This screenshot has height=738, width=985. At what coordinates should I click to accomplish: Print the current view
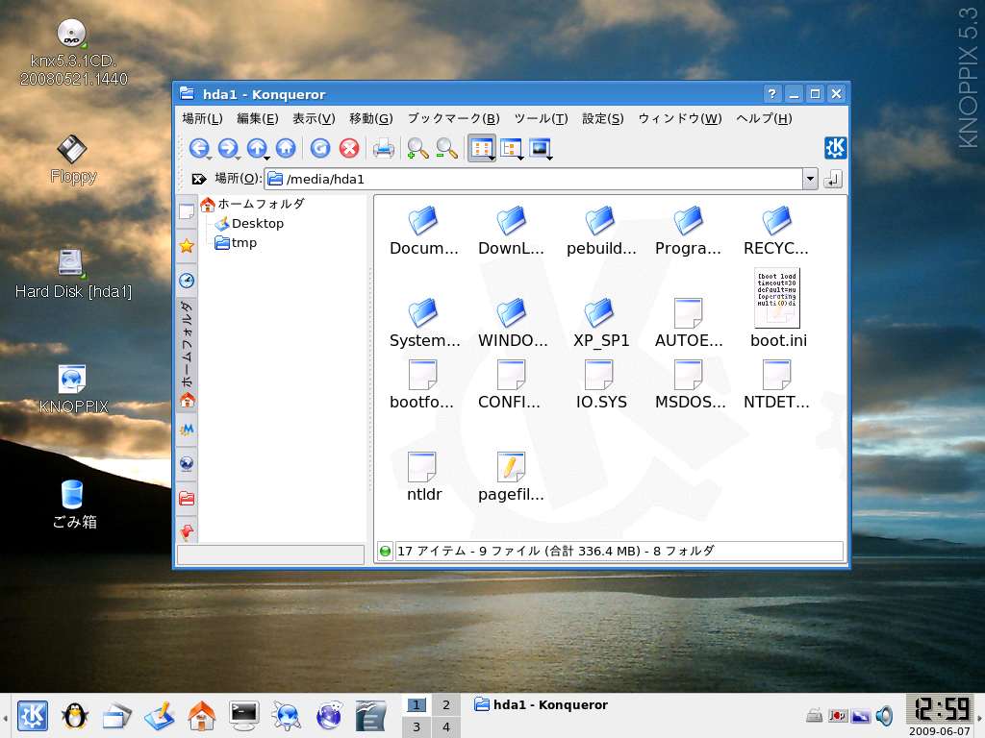pos(383,148)
